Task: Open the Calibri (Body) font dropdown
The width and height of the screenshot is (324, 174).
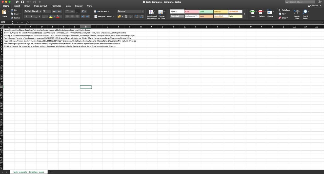Action: [x=33, y=11]
